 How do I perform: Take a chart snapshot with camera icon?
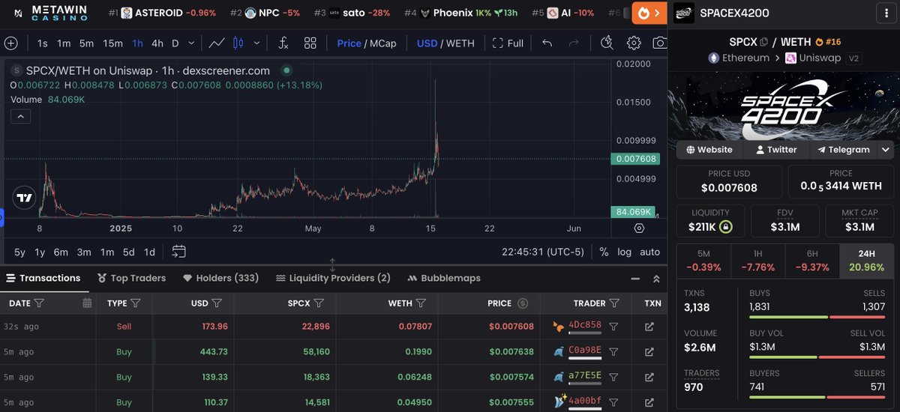(x=660, y=43)
